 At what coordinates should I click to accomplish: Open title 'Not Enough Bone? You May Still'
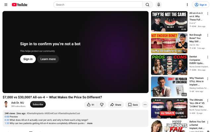195,38
